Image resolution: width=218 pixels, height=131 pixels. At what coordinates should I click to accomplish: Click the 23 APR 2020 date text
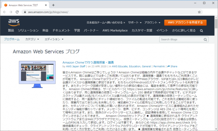pyautogui.click(x=99, y=66)
